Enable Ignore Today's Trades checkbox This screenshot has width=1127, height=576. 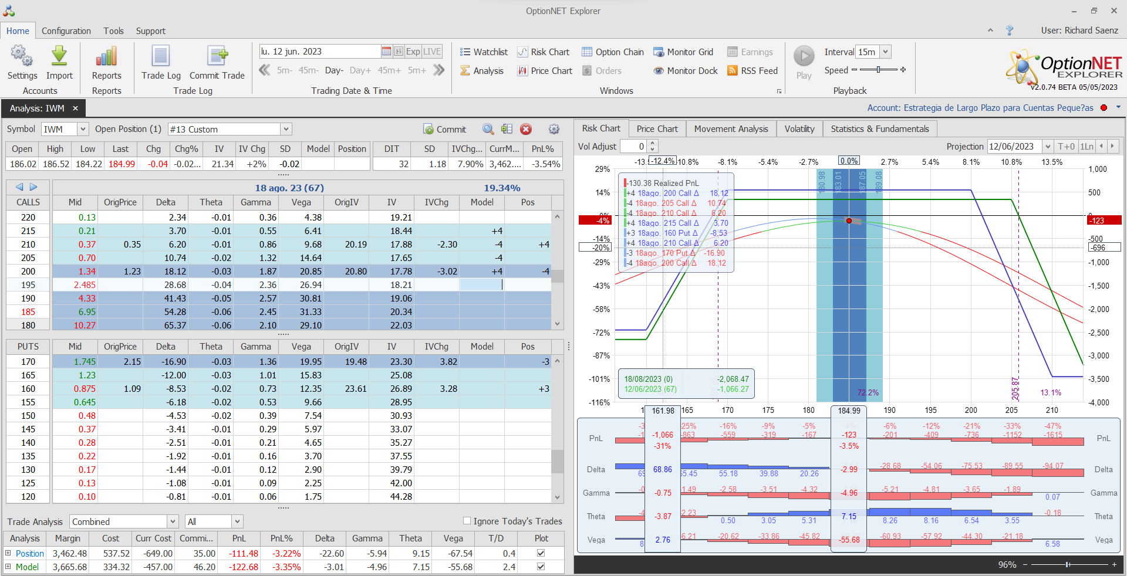(467, 521)
